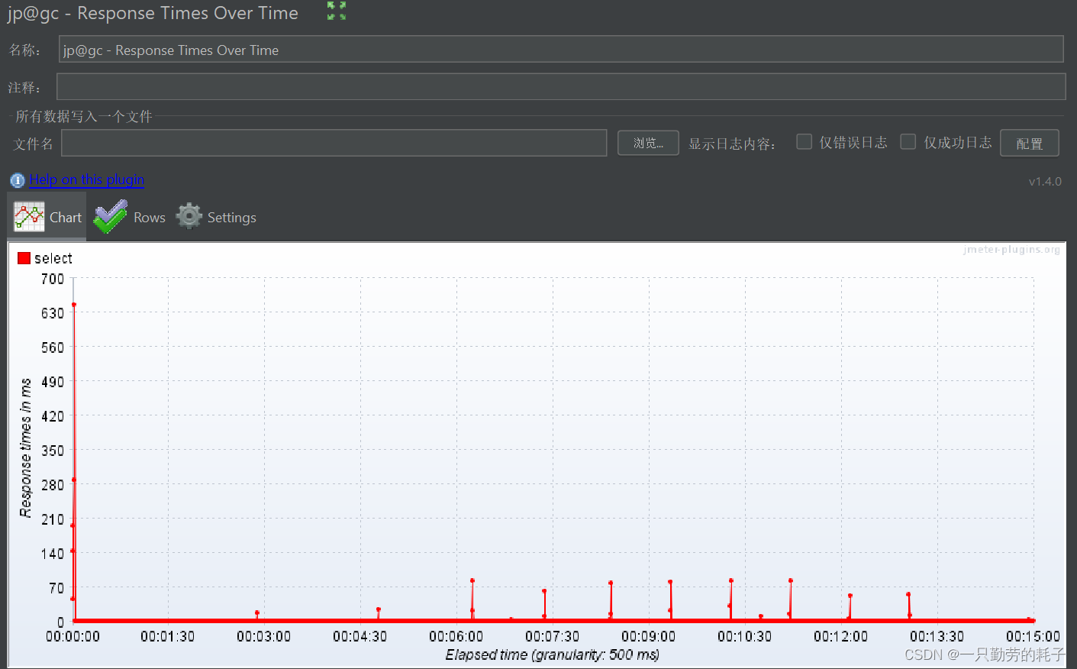1077x669 pixels.
Task: Click the green expand arrows icon beside title
Action: [337, 11]
